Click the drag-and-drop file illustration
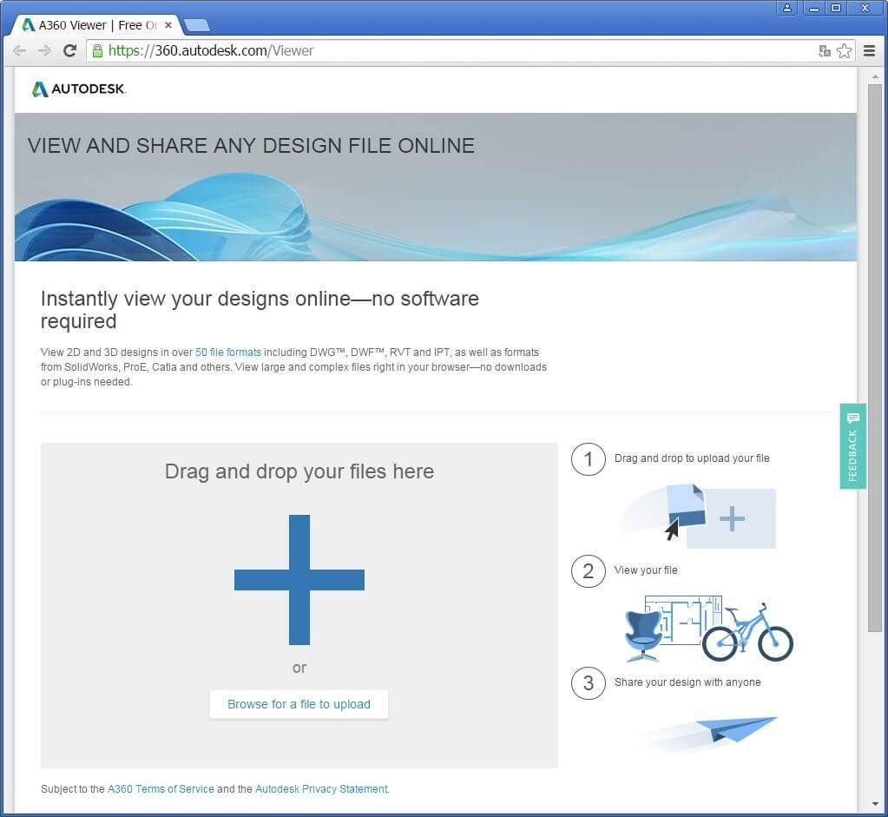Image resolution: width=888 pixels, height=817 pixels. (697, 516)
